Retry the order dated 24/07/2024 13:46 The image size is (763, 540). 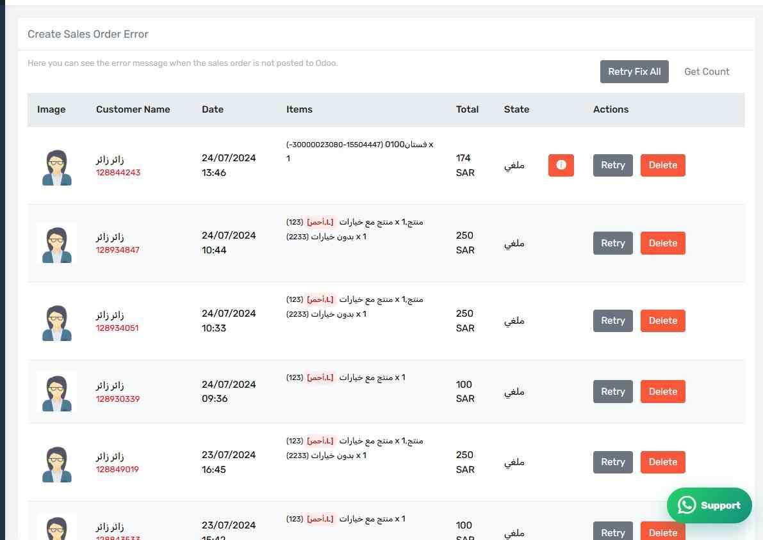coord(612,165)
